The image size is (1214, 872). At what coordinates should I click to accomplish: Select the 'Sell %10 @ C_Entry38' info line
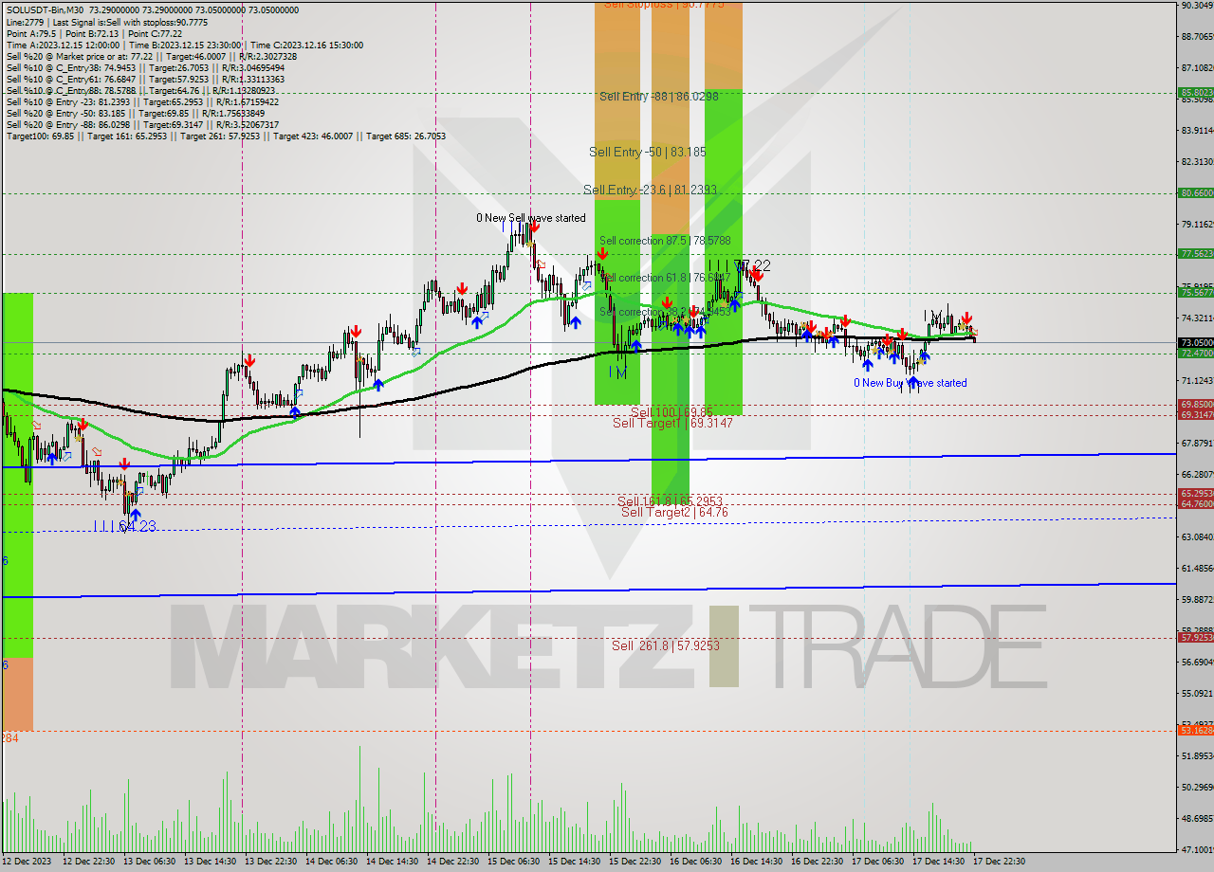tap(144, 68)
